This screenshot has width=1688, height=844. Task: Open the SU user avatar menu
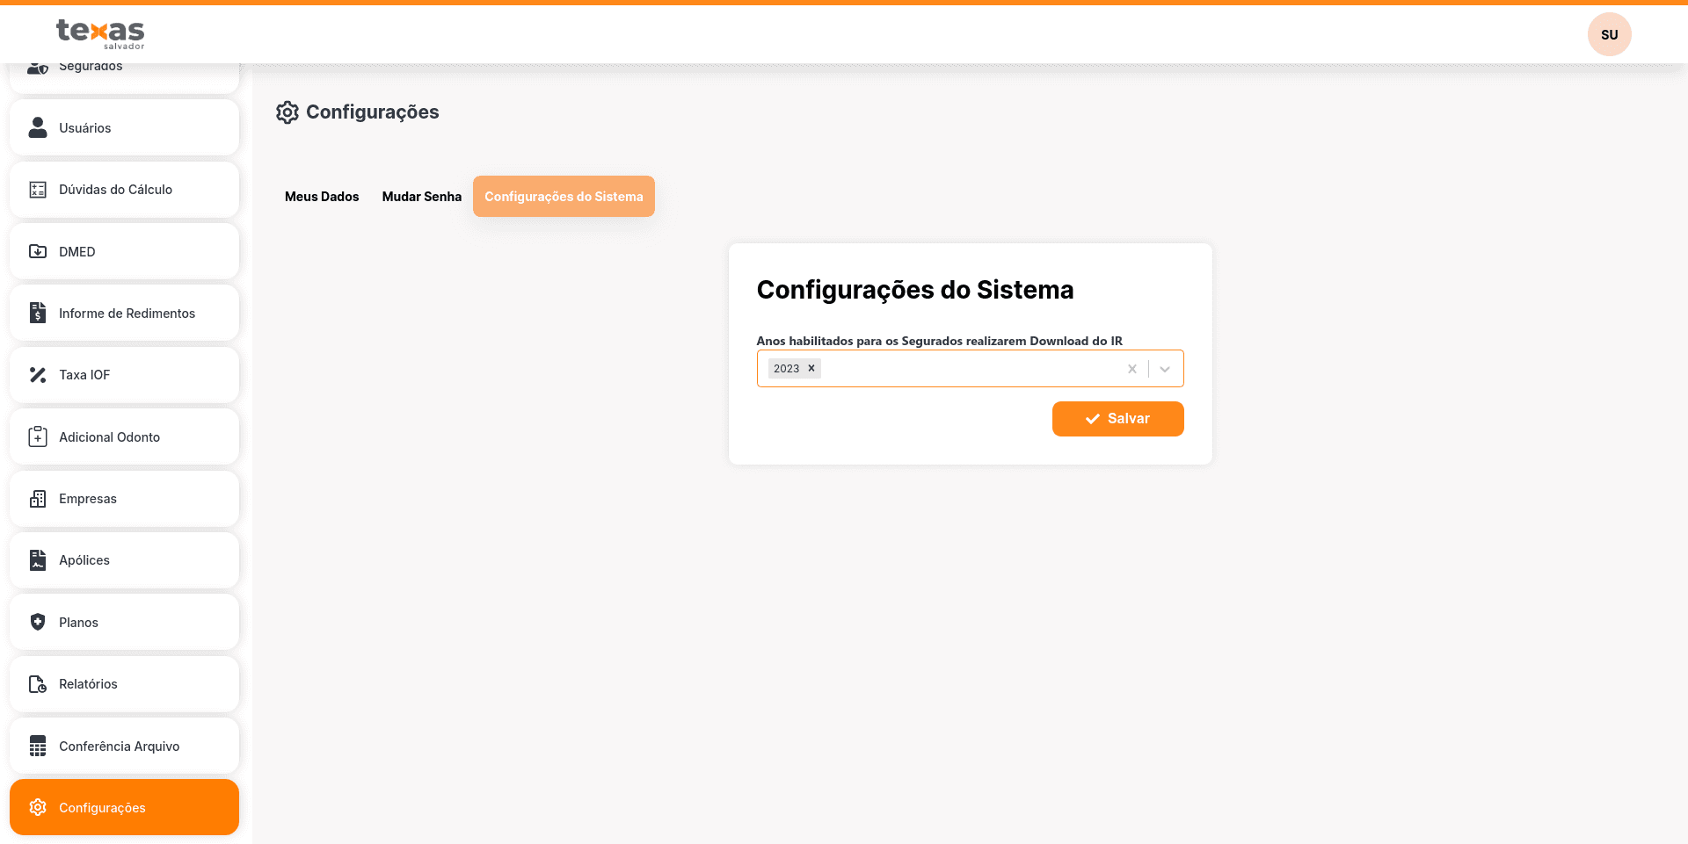coord(1609,35)
